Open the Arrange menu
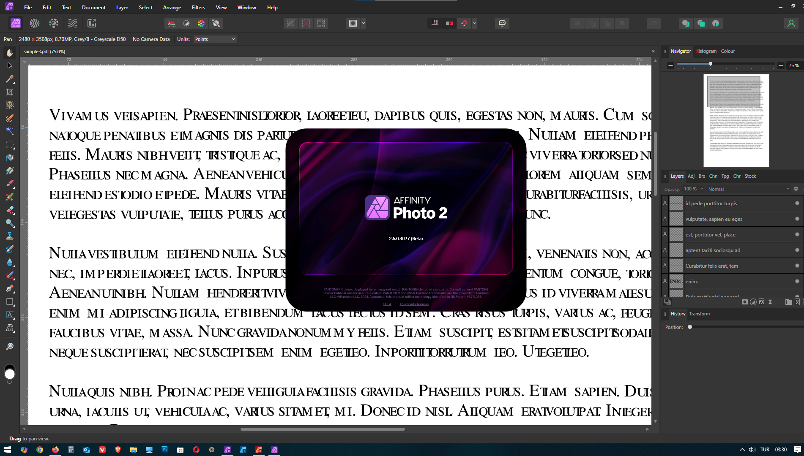This screenshot has width=804, height=456. tap(172, 8)
